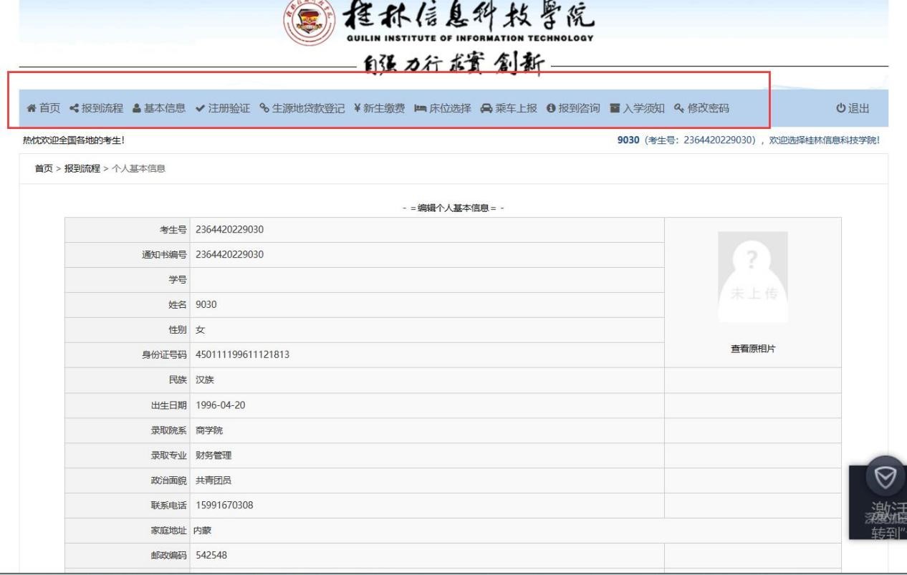Click the share icon beside 报到流程
This screenshot has width=907, height=575.
[x=74, y=108]
